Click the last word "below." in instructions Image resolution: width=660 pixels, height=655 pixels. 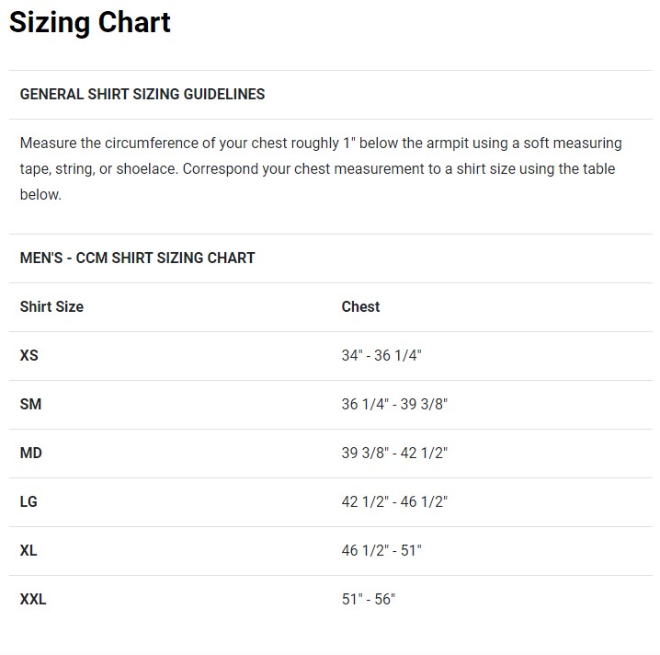point(40,195)
